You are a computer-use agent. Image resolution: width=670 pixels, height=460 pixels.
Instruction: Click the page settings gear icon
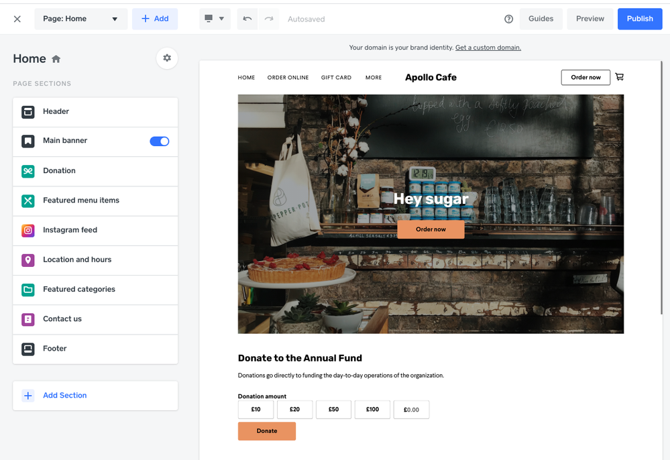pos(167,58)
